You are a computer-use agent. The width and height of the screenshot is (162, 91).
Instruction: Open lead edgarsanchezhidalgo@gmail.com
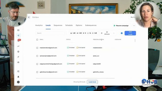click(x=51, y=64)
